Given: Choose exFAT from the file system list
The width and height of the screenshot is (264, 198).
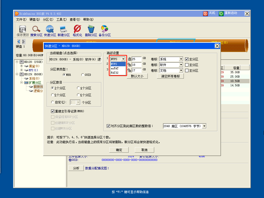Looking at the screenshot, I should 118,68.
